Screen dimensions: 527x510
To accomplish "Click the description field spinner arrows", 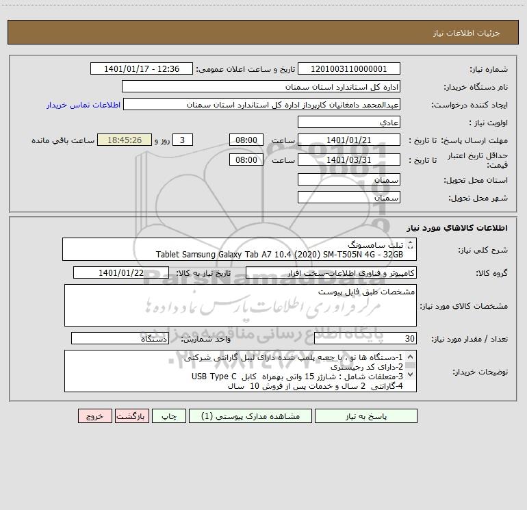I will tap(410, 245).
